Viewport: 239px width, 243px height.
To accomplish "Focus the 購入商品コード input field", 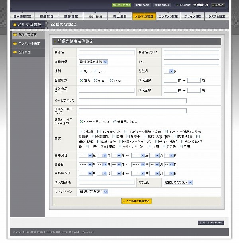I will coord(106,90).
